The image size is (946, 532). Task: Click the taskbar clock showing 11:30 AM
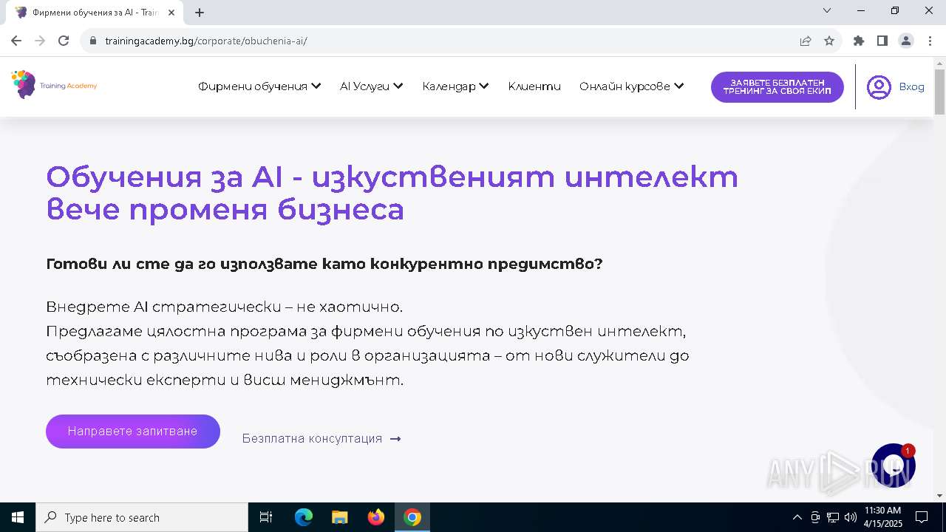click(882, 517)
